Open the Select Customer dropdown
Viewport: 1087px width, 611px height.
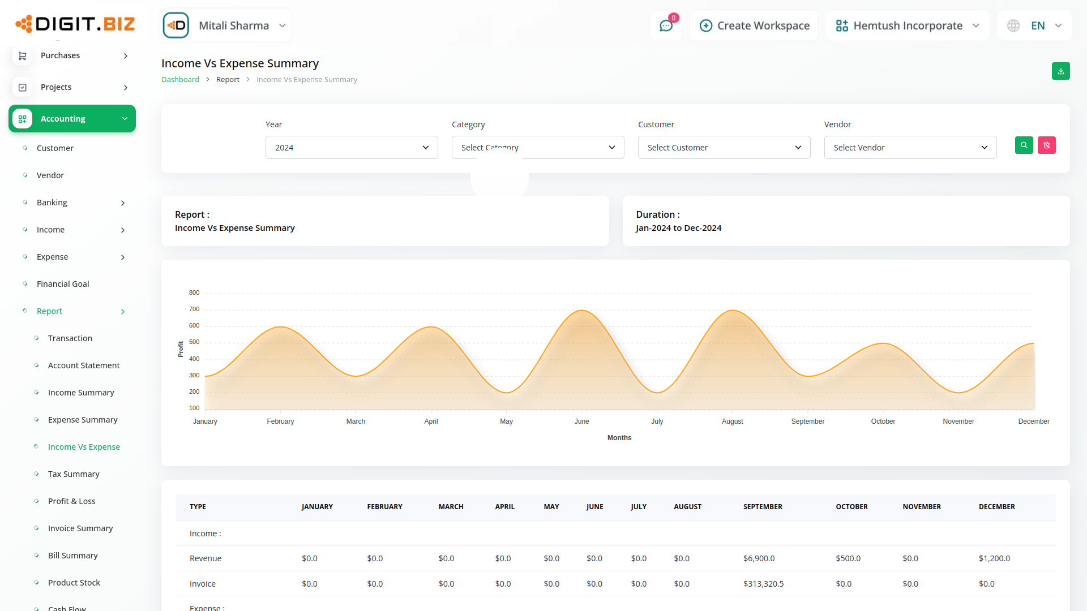[x=724, y=148]
